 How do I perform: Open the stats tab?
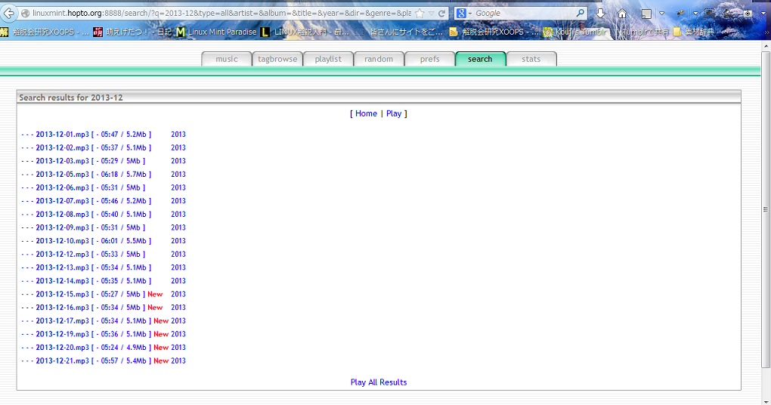[x=531, y=59]
